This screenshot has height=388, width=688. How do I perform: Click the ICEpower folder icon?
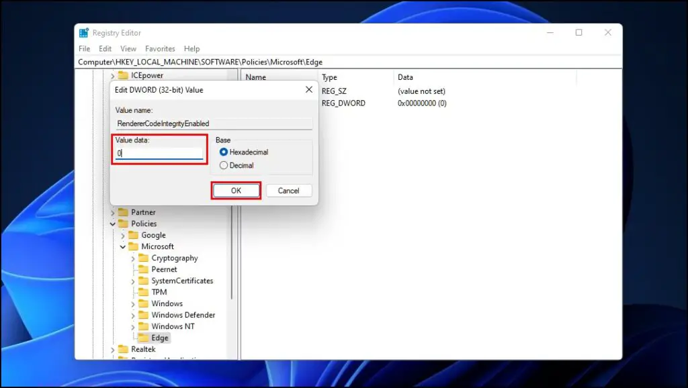pyautogui.click(x=124, y=75)
